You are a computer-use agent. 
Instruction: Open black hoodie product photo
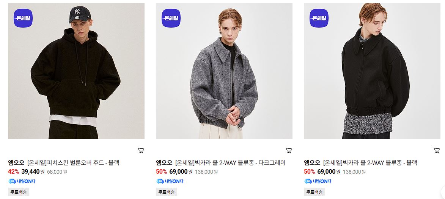[76, 71]
